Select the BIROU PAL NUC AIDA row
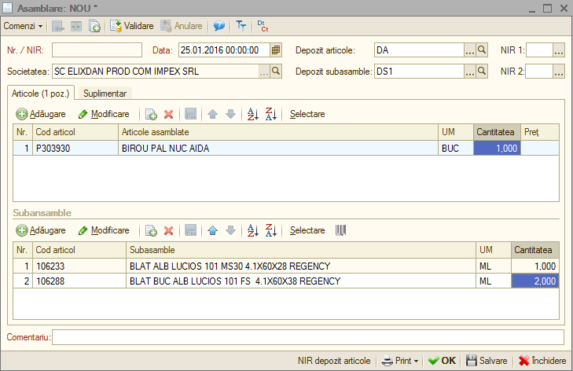 286,148
